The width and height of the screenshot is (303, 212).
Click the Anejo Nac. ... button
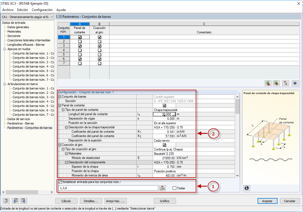[115, 201]
